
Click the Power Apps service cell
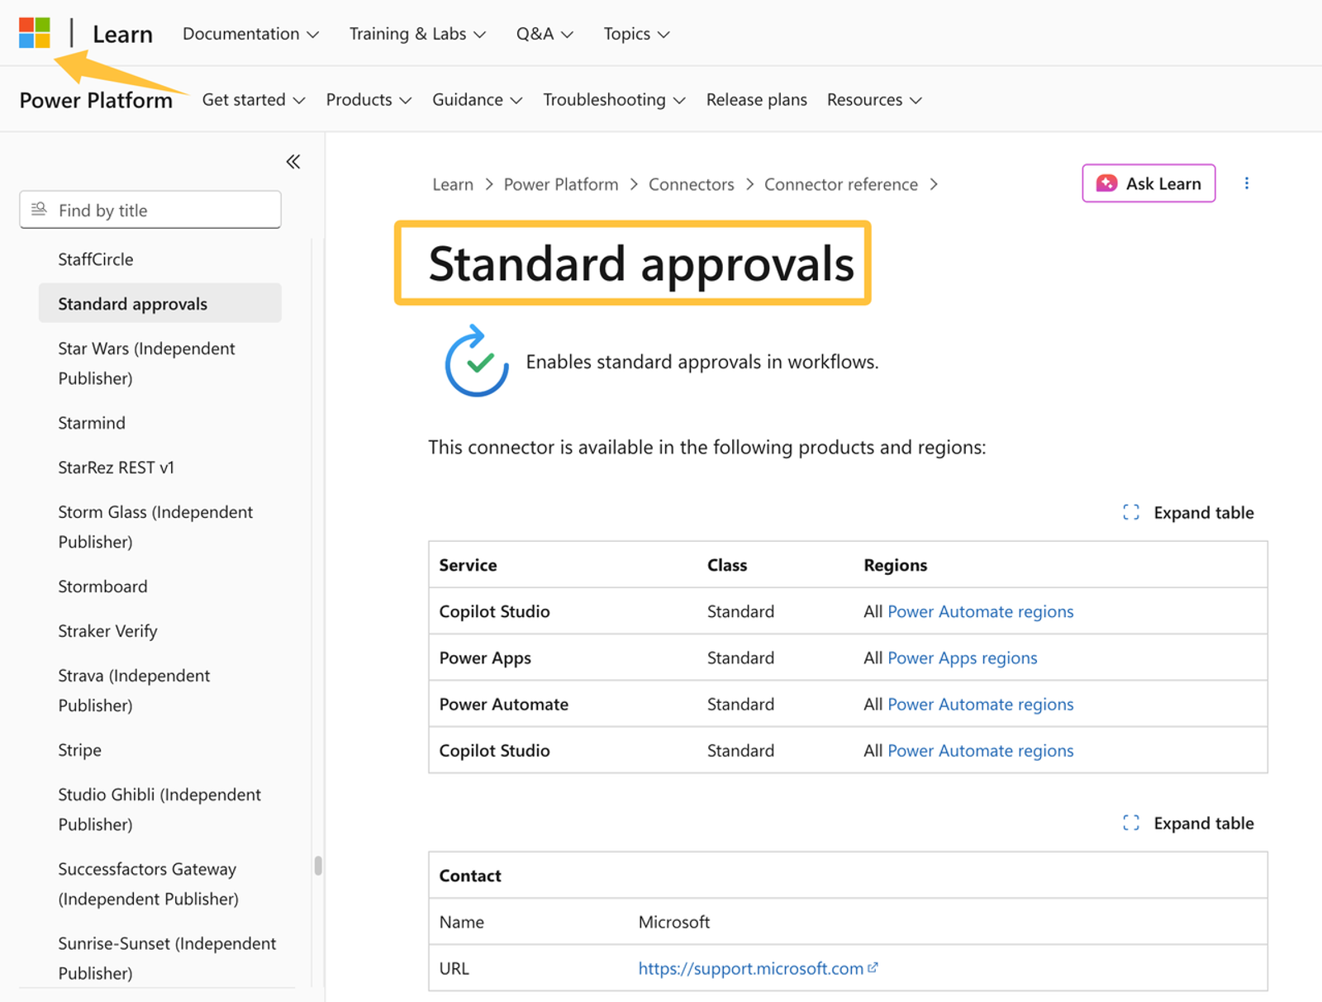[x=485, y=658]
